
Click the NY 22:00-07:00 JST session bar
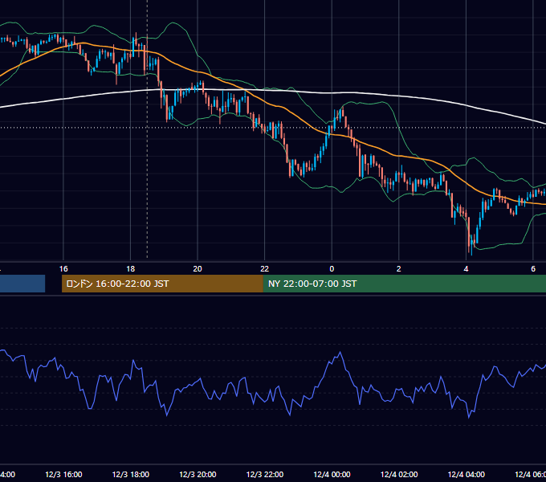(404, 284)
